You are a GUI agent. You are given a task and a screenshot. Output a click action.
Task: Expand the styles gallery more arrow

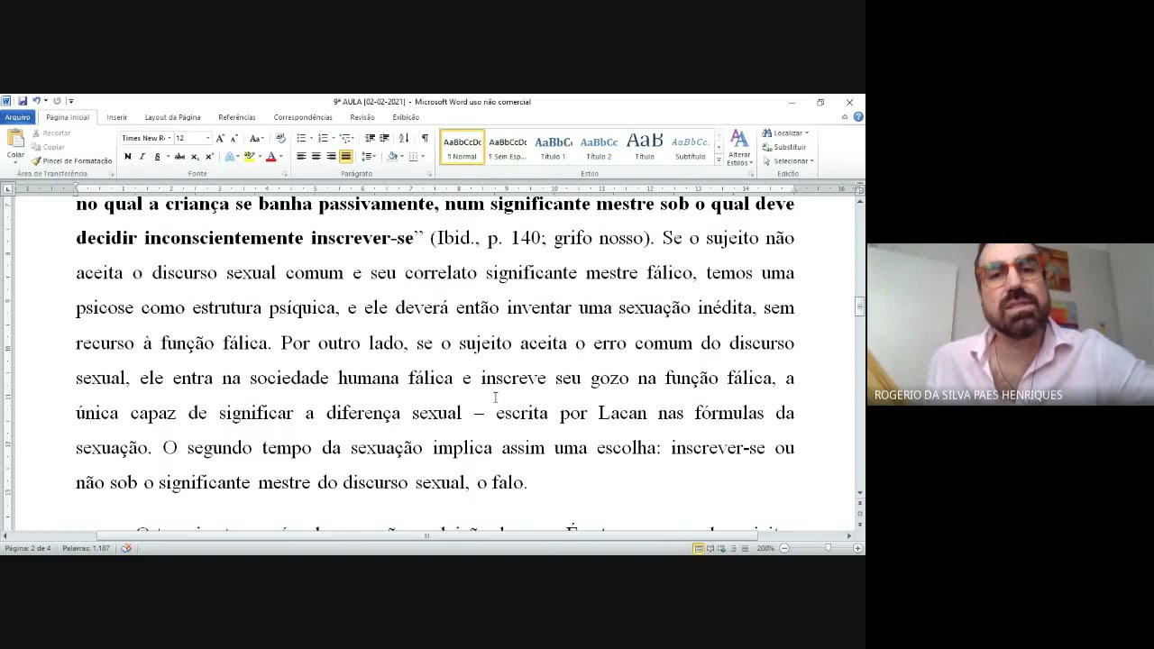click(x=719, y=160)
